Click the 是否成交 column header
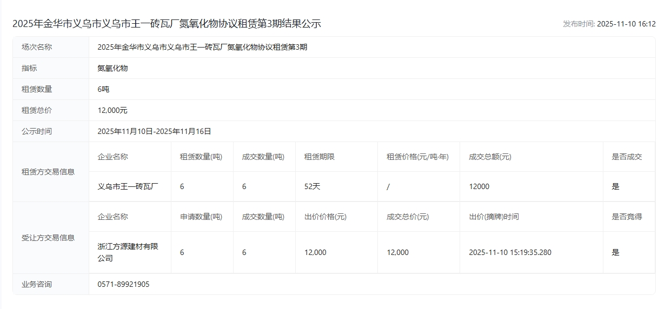The width and height of the screenshot is (665, 309). point(627,157)
